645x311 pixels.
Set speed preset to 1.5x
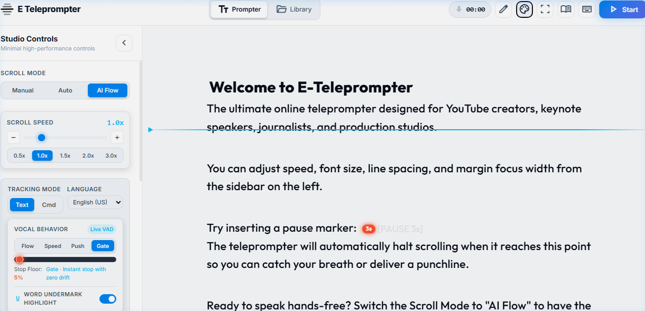tap(65, 155)
